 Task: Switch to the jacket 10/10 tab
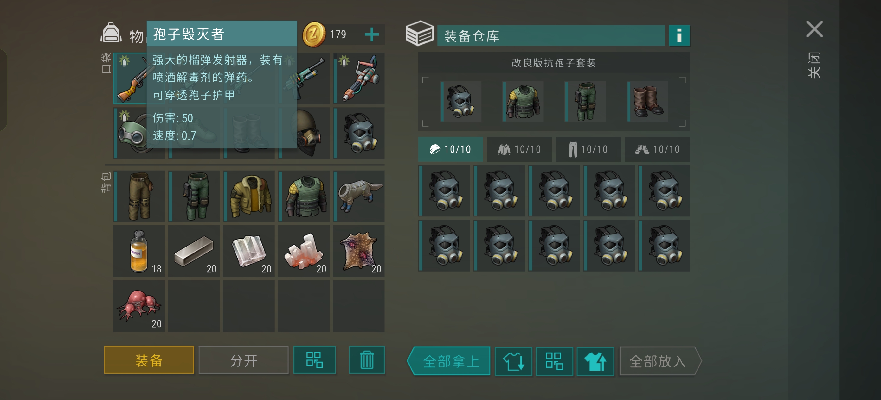[519, 149]
